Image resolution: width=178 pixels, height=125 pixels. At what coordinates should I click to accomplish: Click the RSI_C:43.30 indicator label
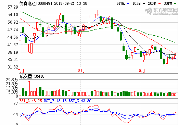(x=80, y=101)
